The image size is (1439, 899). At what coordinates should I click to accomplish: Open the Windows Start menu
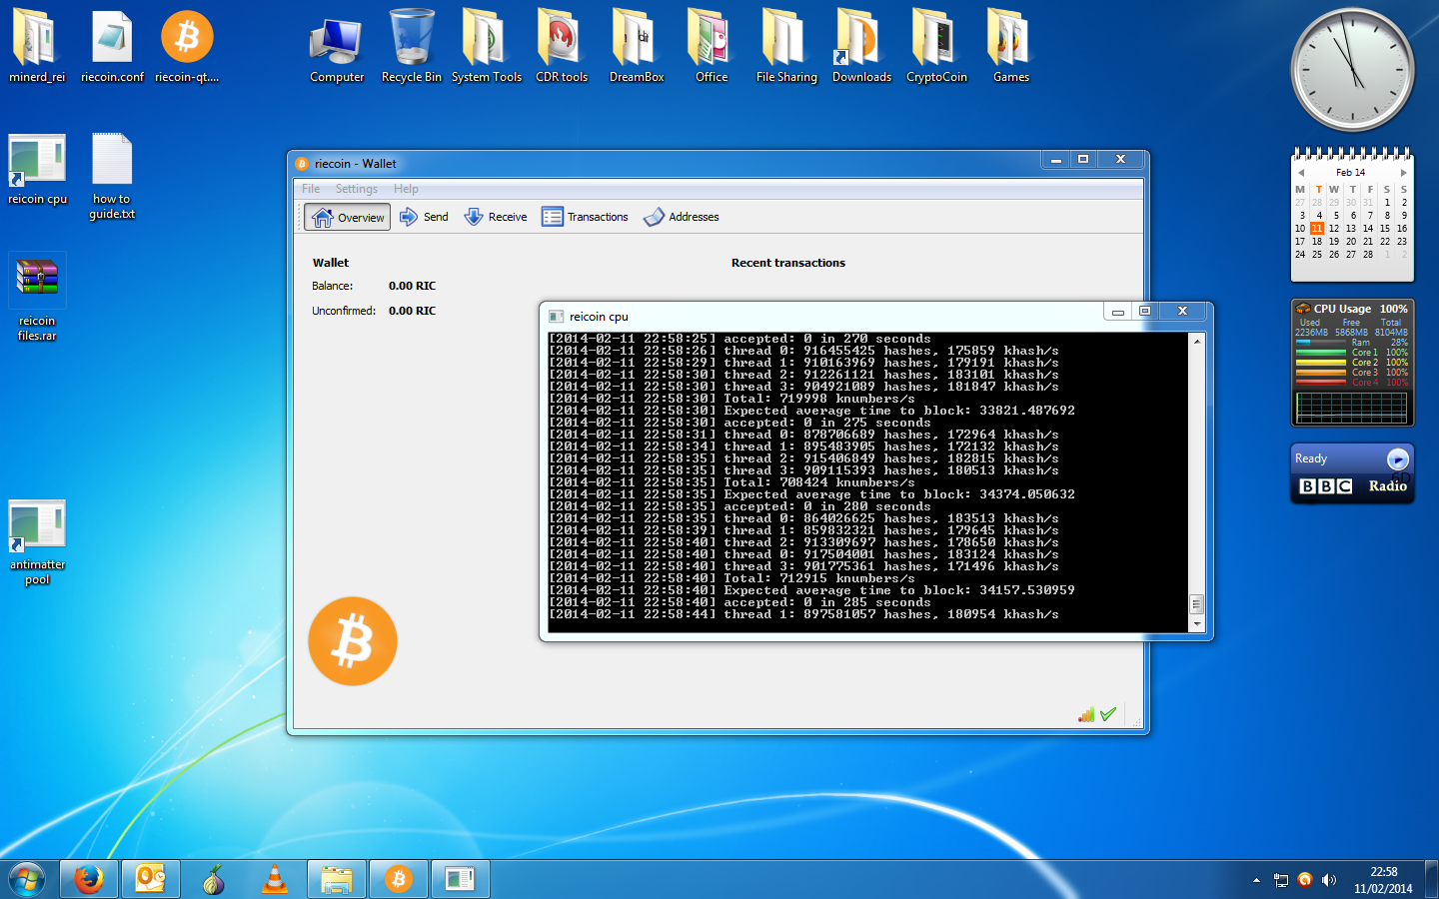tap(27, 880)
